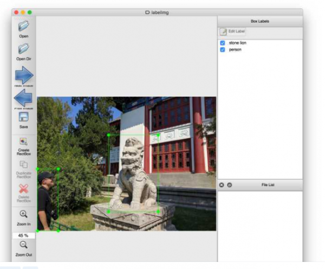
Task: Go to the next image arrow
Action: tap(24, 75)
